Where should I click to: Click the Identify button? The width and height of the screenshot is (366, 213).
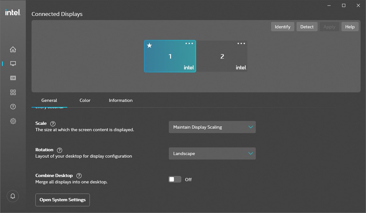(x=283, y=27)
